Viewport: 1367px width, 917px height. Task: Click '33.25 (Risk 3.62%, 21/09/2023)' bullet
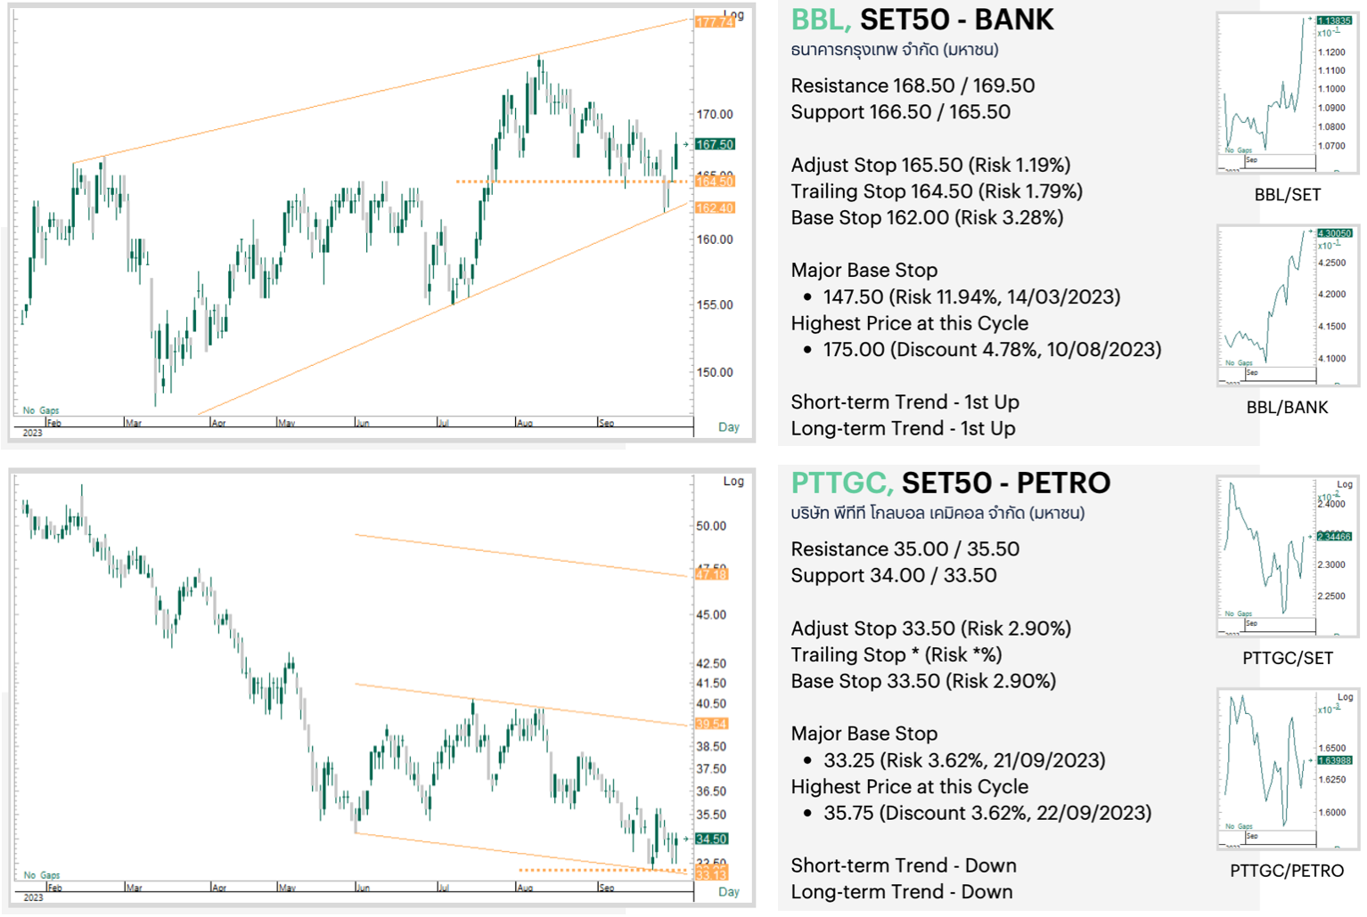(964, 761)
